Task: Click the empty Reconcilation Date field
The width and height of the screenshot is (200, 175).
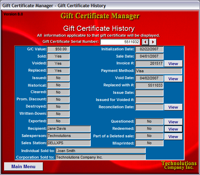Action: pyautogui.click(x=149, y=107)
